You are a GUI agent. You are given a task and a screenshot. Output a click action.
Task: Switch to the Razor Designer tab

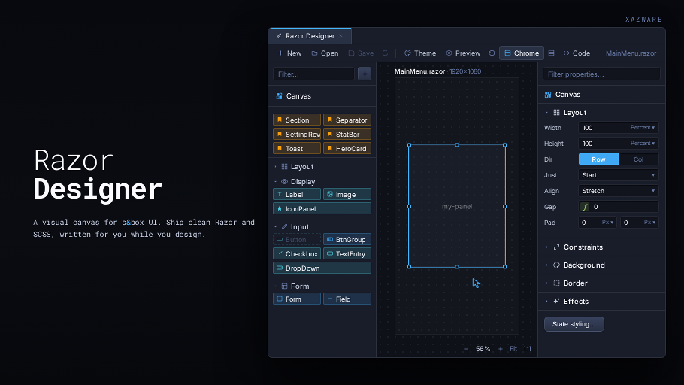tap(310, 36)
